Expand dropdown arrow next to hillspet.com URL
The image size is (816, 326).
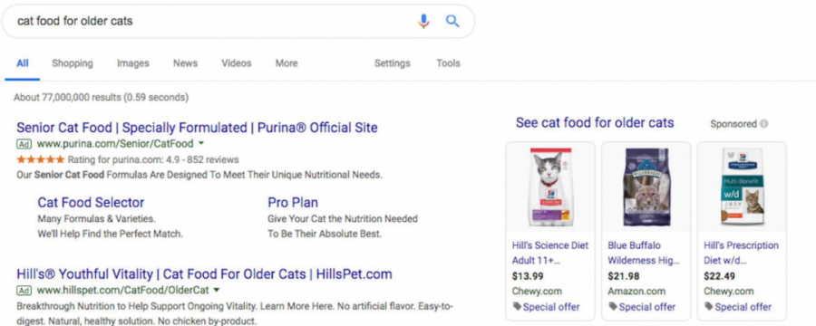point(217,290)
